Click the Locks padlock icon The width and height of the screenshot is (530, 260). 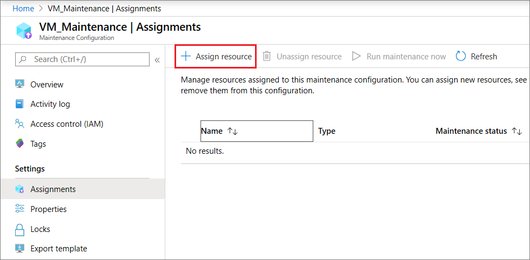tap(20, 229)
